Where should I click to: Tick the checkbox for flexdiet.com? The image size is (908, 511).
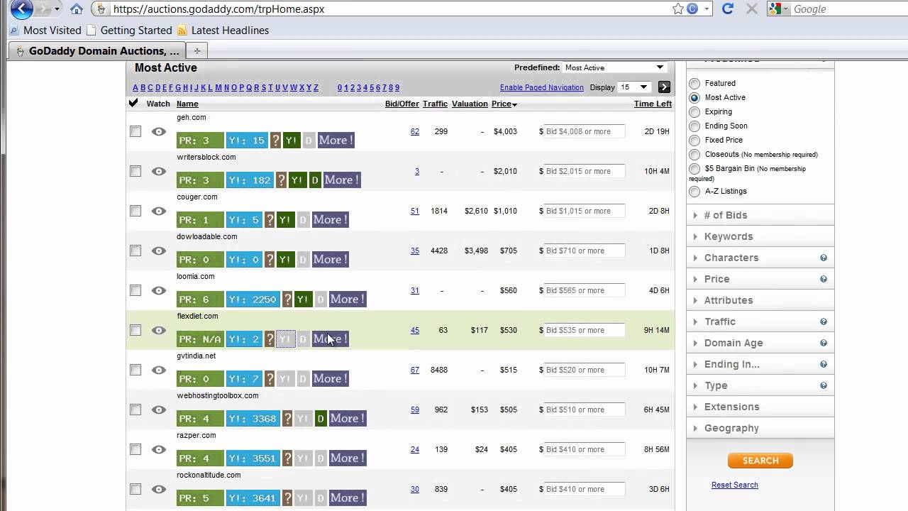(135, 330)
